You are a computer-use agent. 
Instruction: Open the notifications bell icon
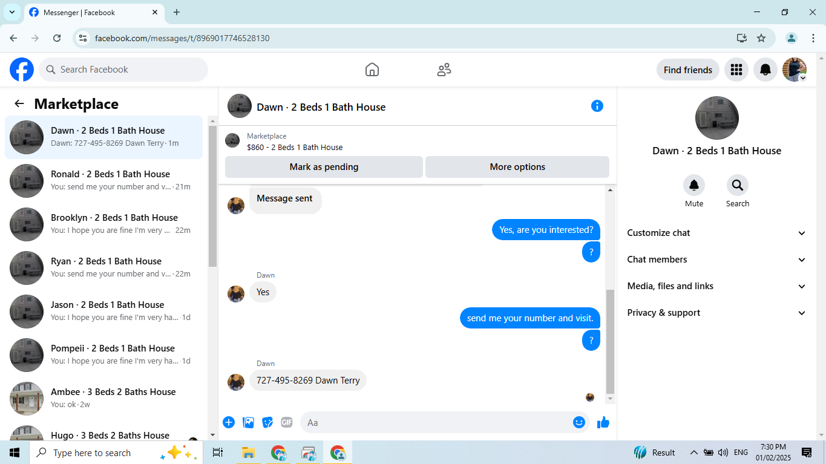[x=765, y=70]
